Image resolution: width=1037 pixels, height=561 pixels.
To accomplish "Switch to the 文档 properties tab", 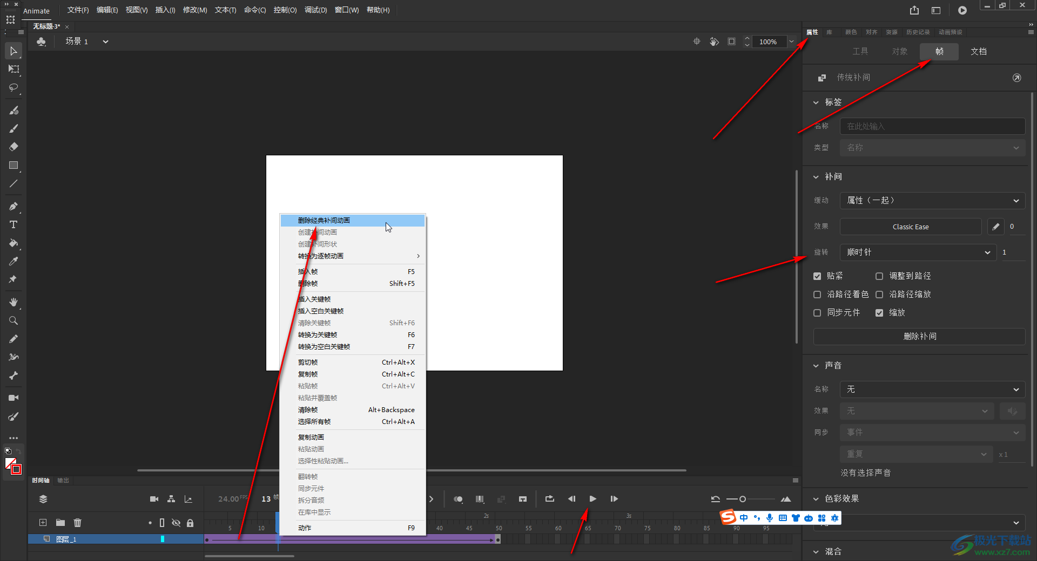I will coord(978,52).
